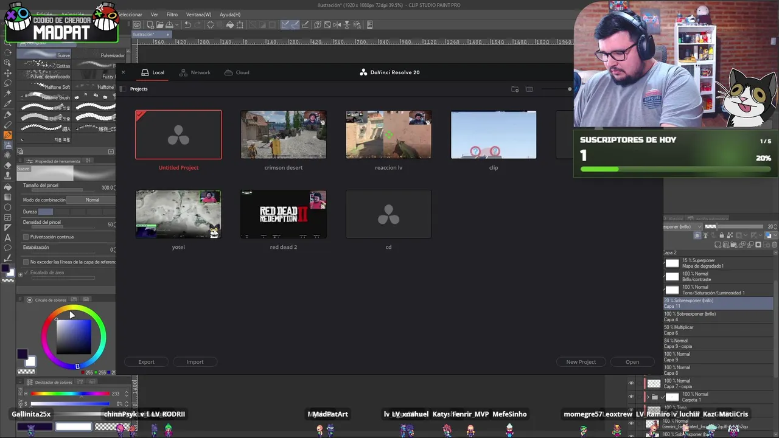The image size is (779, 438).
Task: Toggle Snap to special ruler icon
Action: pyautogui.click(x=295, y=25)
